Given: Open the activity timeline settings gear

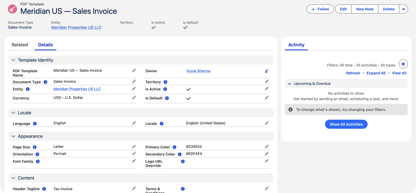Looking at the screenshot, I should (403, 64).
